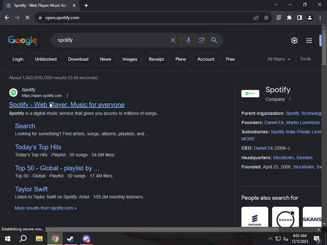The width and height of the screenshot is (327, 245).
Task: Select the Download filter chip
Action: coord(78,59)
